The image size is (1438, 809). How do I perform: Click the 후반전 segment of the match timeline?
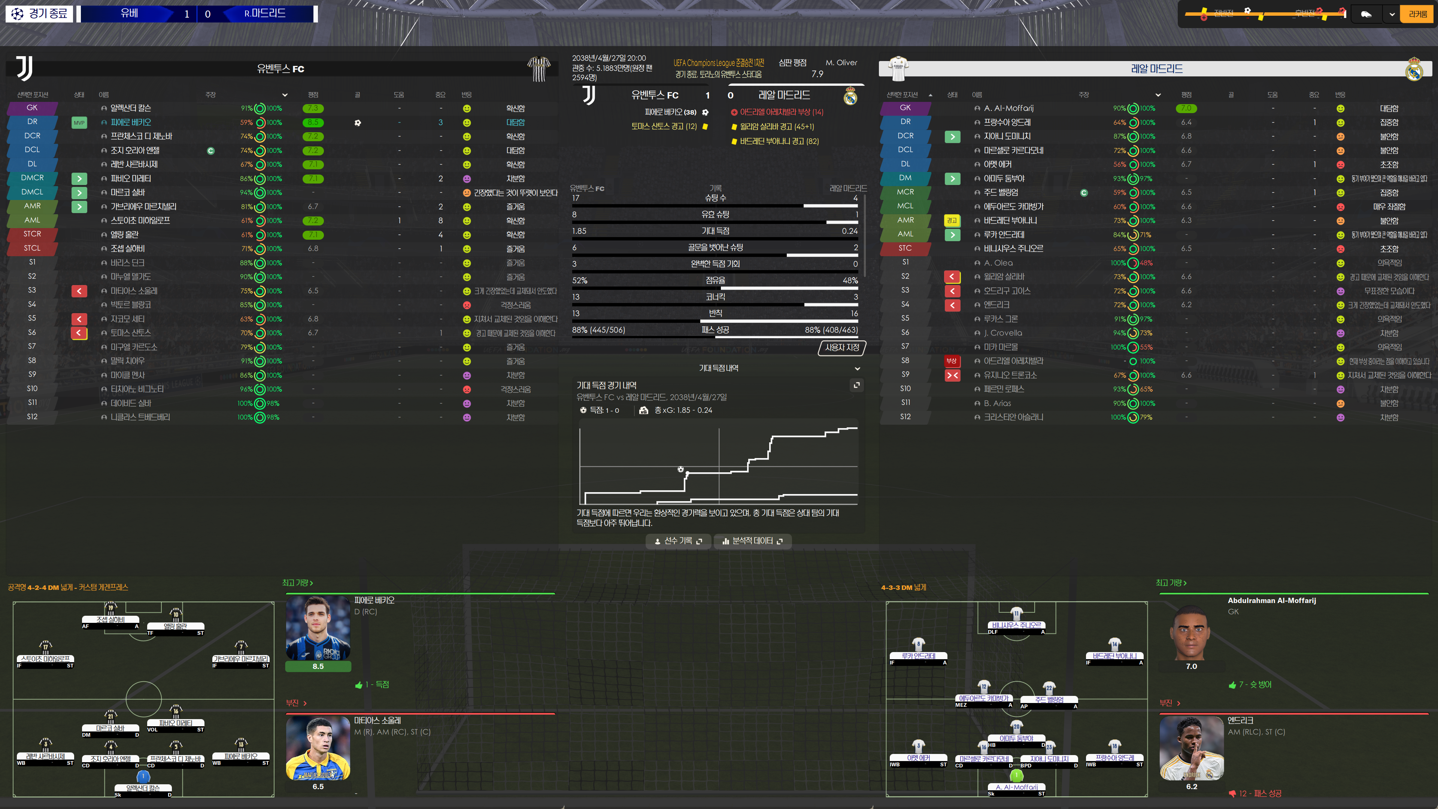[x=1306, y=14]
